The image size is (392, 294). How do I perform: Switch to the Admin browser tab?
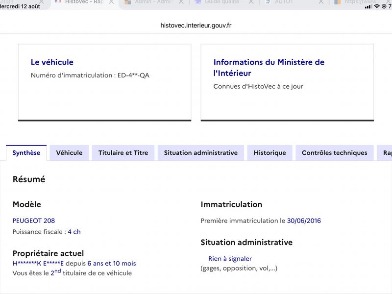(152, 2)
